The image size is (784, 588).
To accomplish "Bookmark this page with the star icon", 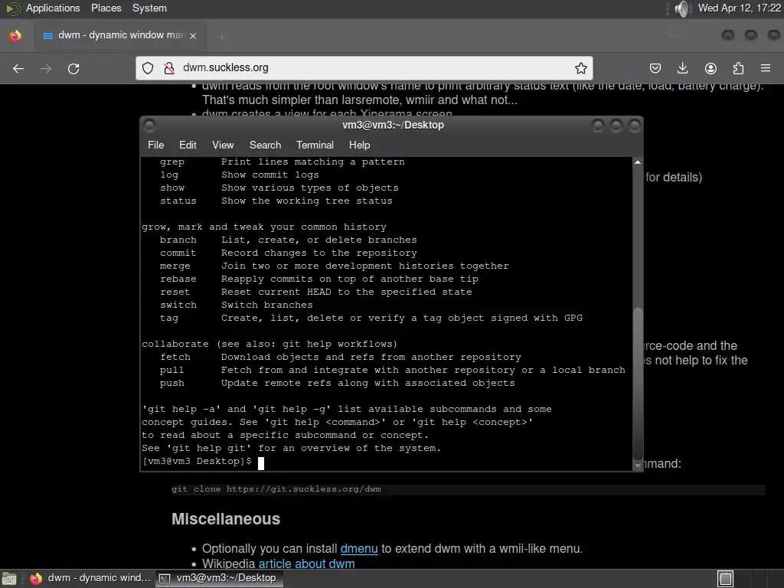I will (580, 68).
